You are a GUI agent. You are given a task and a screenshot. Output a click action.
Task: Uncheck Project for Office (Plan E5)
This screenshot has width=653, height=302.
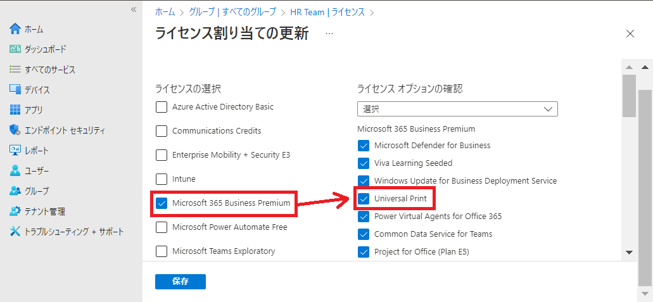tap(364, 252)
